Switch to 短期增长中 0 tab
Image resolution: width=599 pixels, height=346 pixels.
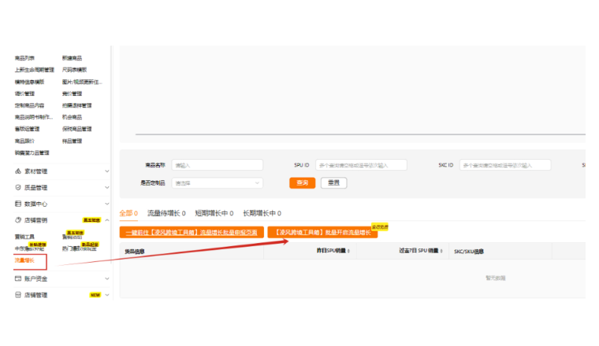(214, 213)
